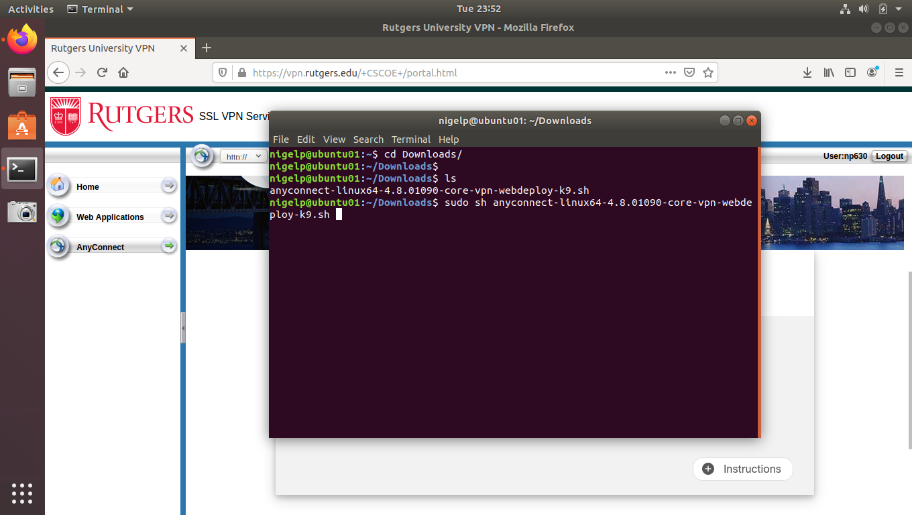Minimize the terminal window
912x515 pixels.
coord(725,121)
